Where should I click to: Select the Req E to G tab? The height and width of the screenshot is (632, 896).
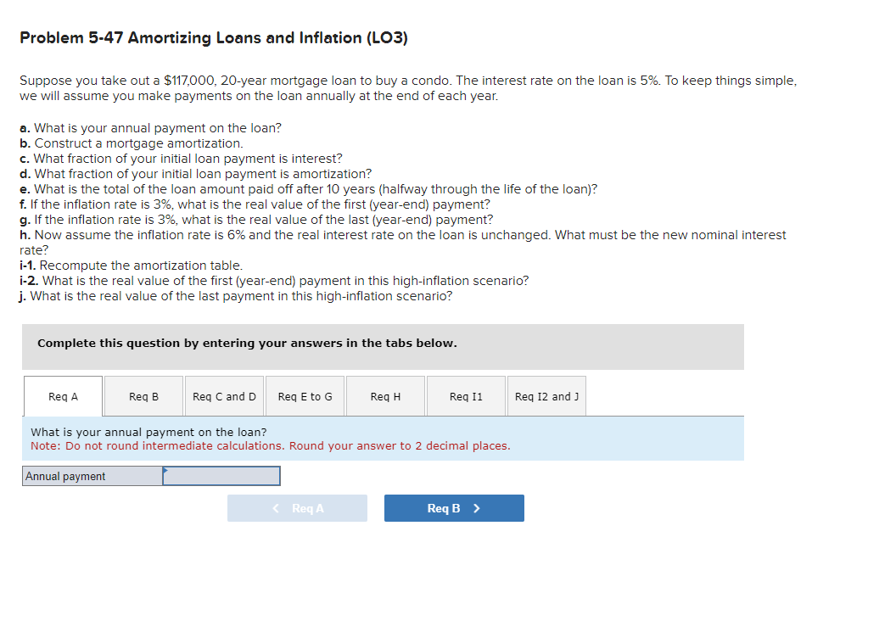[305, 395]
